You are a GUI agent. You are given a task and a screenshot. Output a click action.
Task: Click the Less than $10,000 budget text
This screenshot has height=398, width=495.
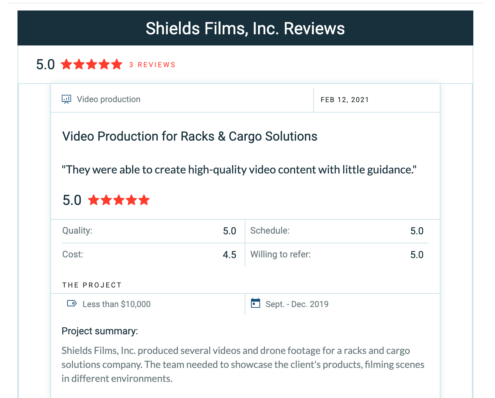click(116, 304)
